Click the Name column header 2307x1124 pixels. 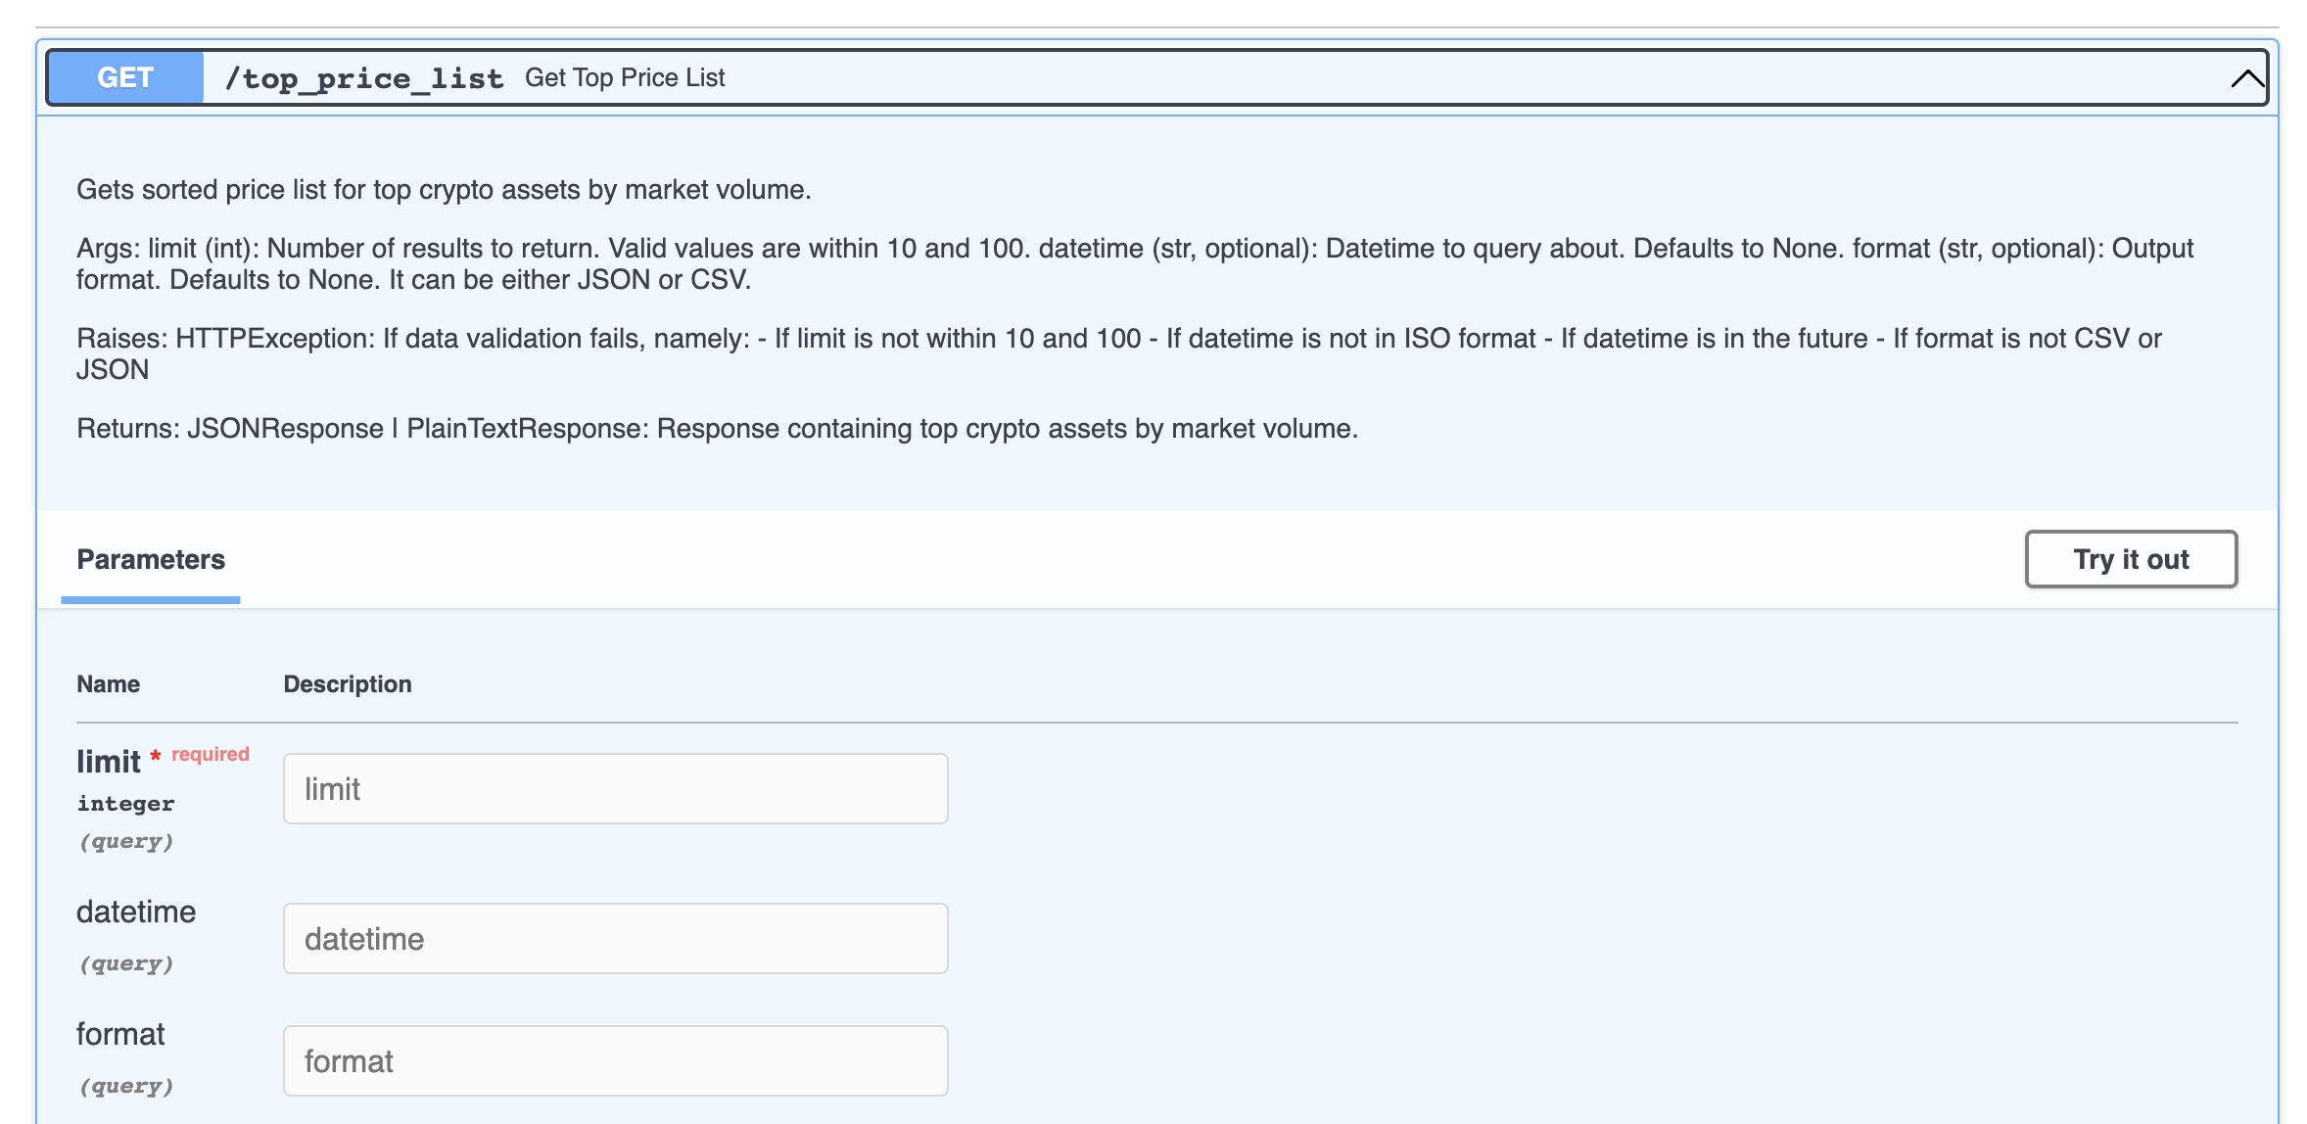coord(108,684)
